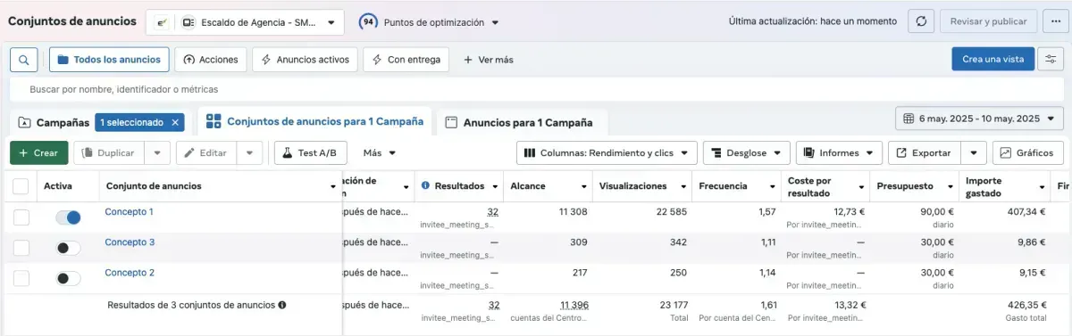This screenshot has height=336, width=1072.
Task: Remove the '1 seleccionado' filter with X
Action: point(175,122)
